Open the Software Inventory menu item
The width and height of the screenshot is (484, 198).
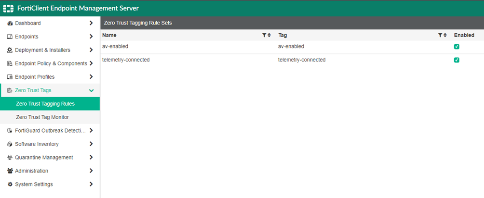pos(50,144)
